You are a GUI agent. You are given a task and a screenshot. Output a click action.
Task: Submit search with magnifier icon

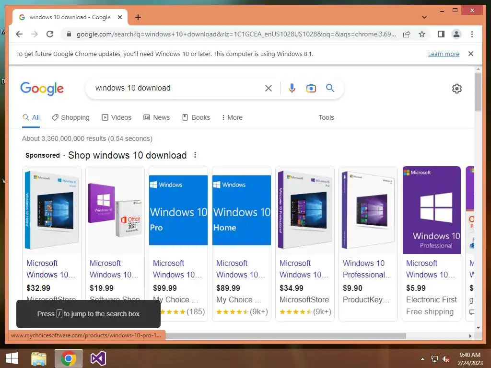tap(330, 88)
